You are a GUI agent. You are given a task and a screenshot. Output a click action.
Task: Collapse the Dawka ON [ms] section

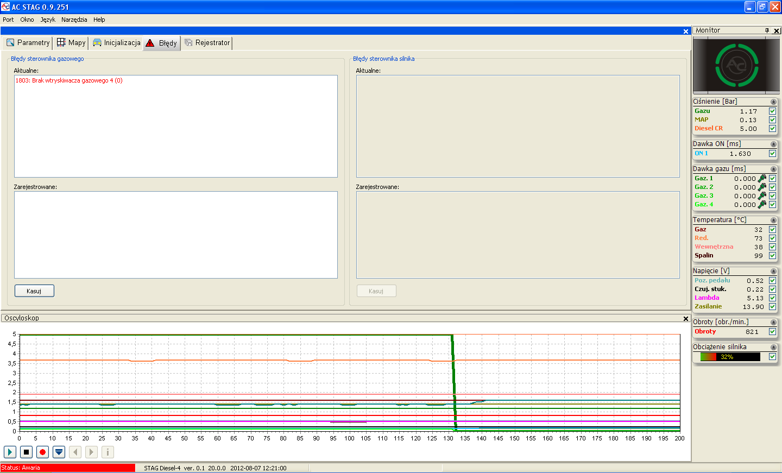(x=773, y=144)
